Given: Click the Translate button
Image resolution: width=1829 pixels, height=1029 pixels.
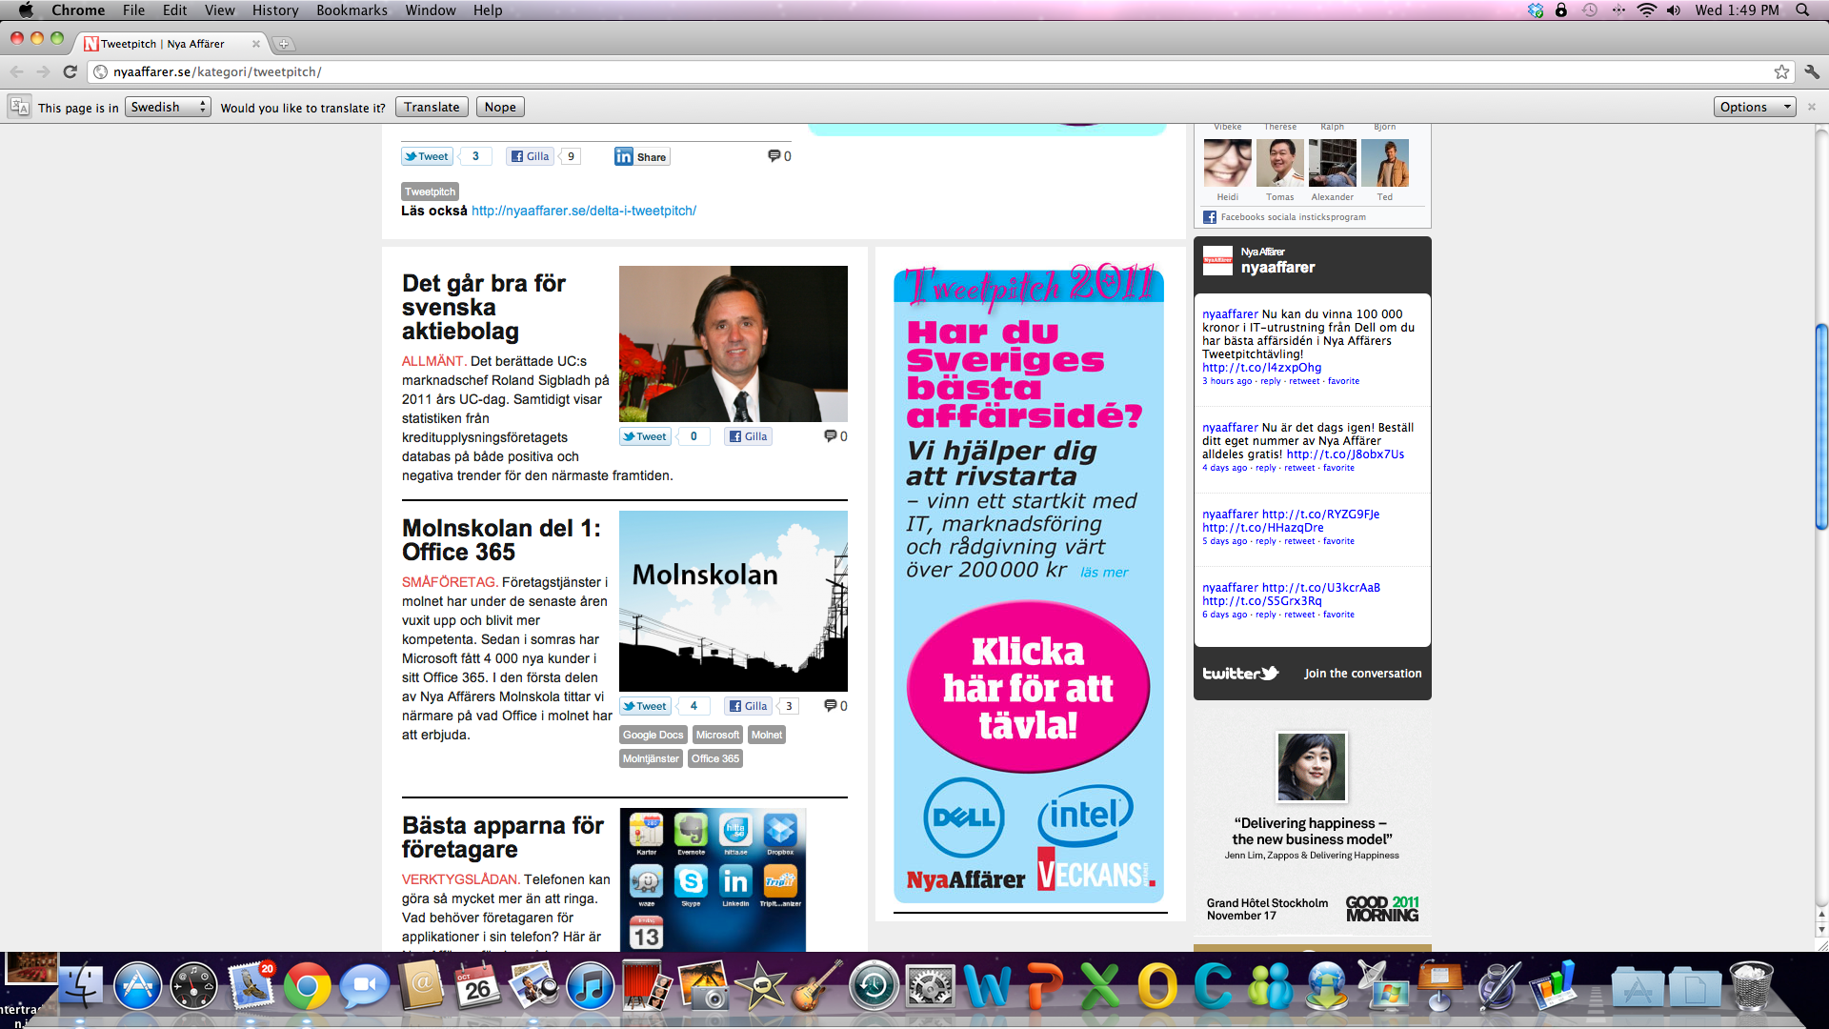Looking at the screenshot, I should coord(432,107).
